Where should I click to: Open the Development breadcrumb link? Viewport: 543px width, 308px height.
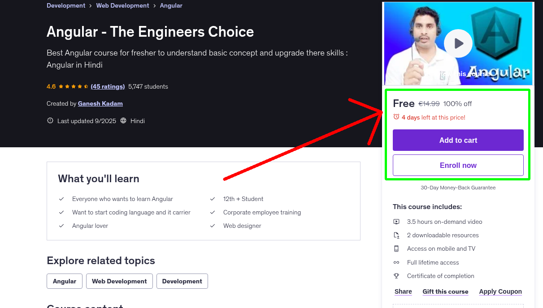click(x=66, y=5)
